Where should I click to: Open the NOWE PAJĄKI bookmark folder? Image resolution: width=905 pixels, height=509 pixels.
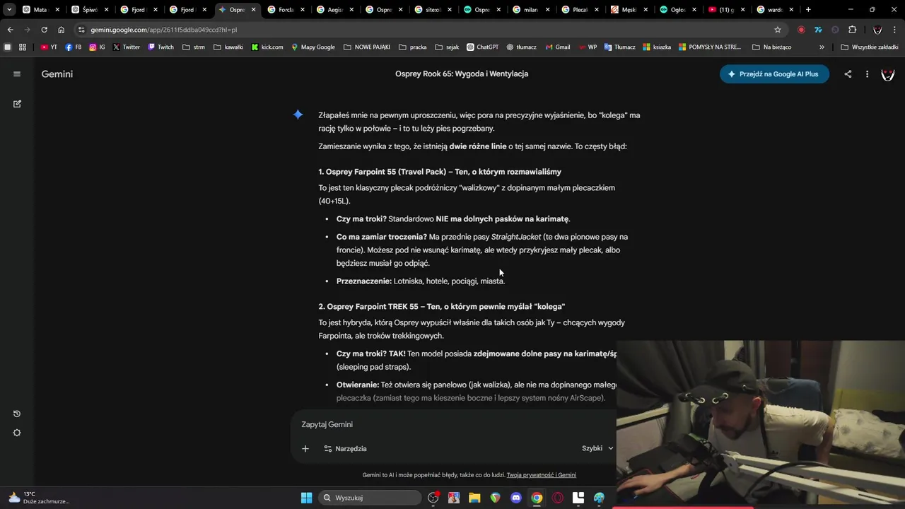(366, 47)
